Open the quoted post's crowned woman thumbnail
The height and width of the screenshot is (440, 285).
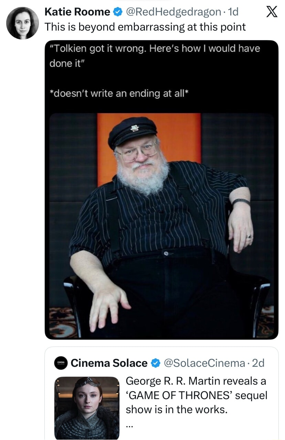[x=87, y=407]
